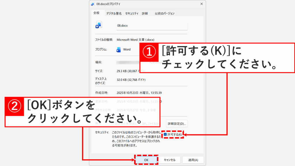The width and height of the screenshot is (295, 166).
Task: Open the 詳細 tab
Action: point(144,14)
